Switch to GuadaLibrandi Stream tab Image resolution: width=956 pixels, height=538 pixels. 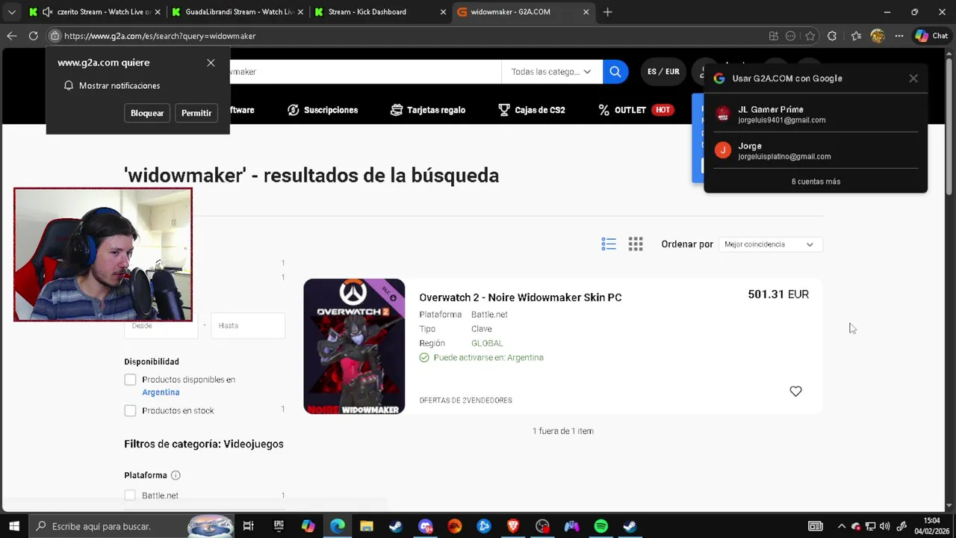(x=238, y=12)
